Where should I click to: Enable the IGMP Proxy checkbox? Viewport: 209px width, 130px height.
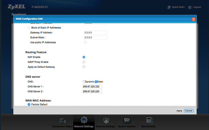[84, 62]
